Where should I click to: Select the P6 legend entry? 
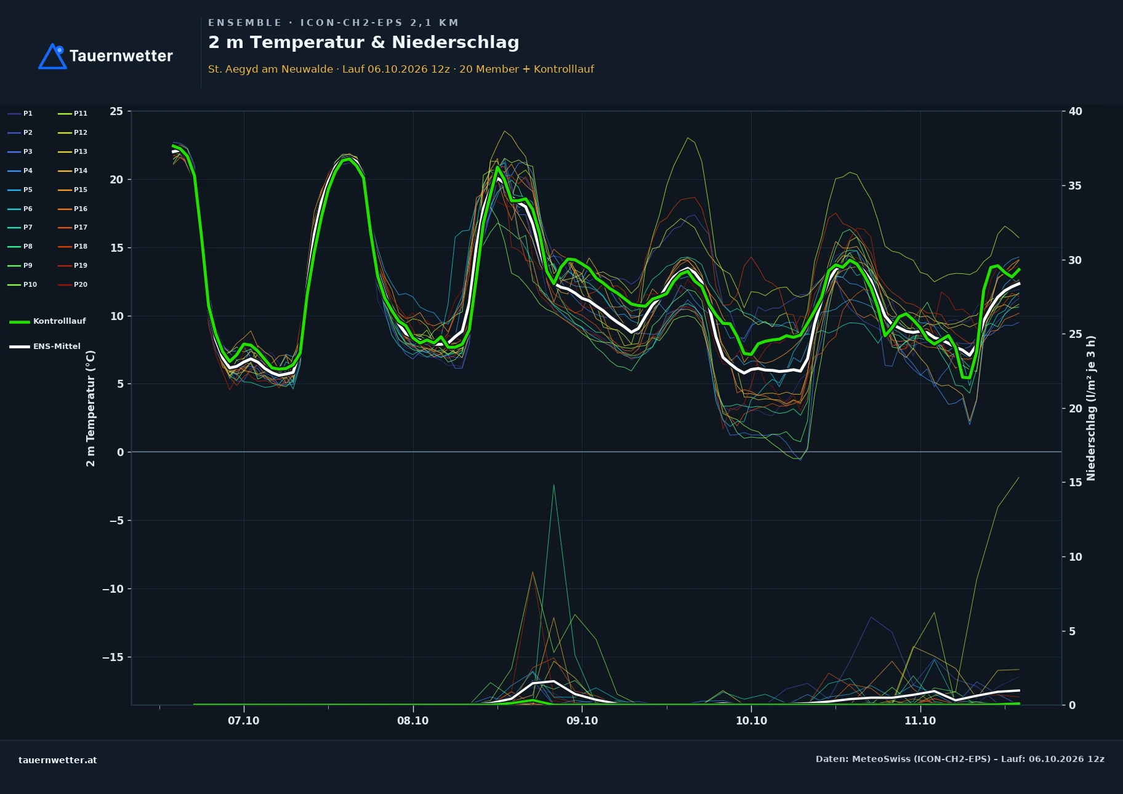20,209
